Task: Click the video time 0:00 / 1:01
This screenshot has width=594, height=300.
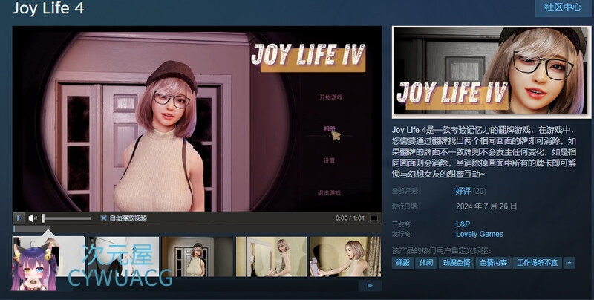Action: click(350, 218)
